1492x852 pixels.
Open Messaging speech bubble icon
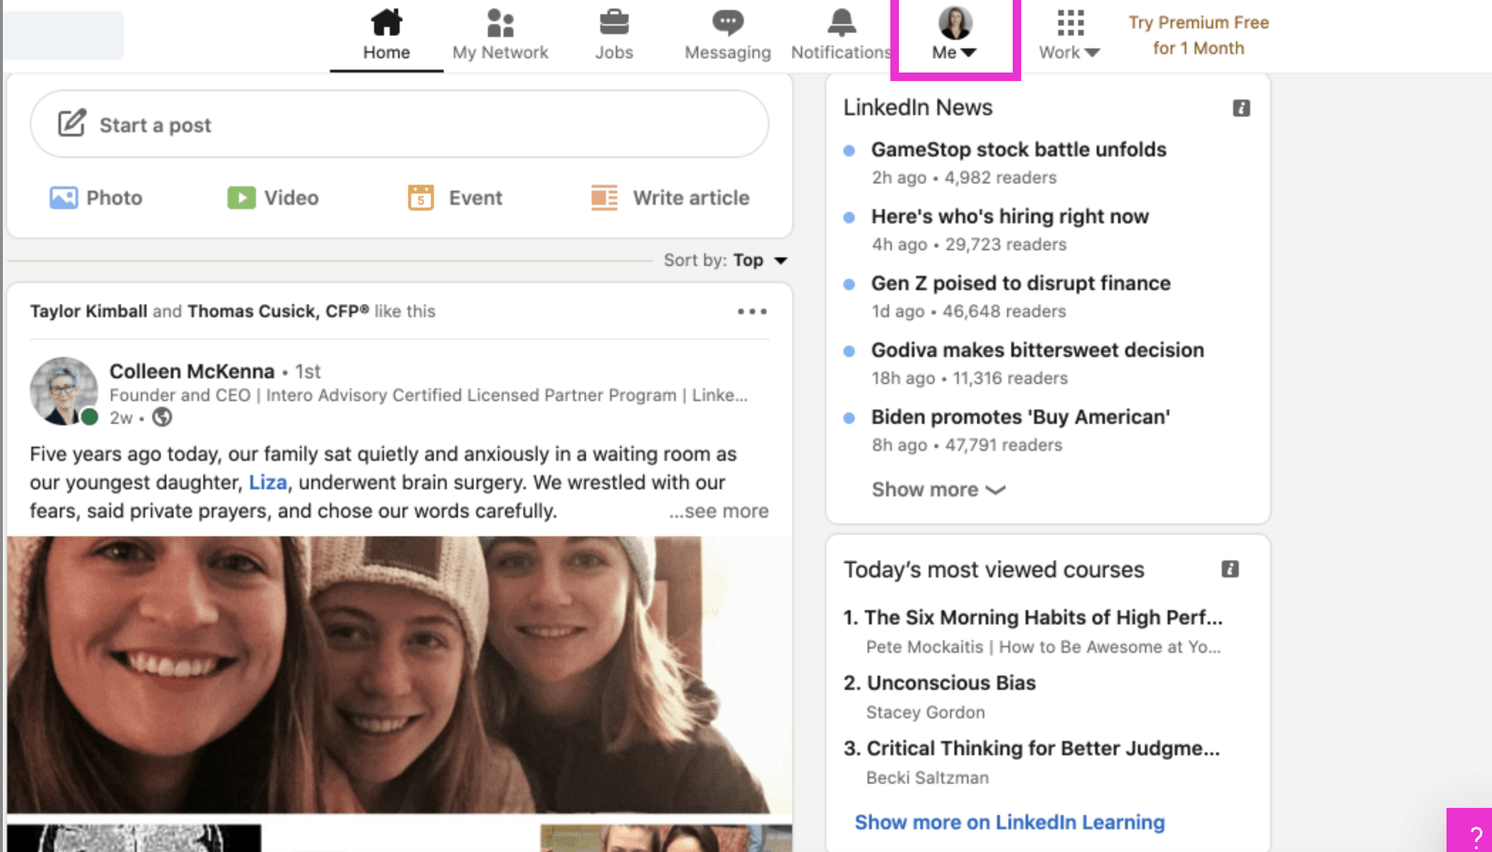coord(728,22)
